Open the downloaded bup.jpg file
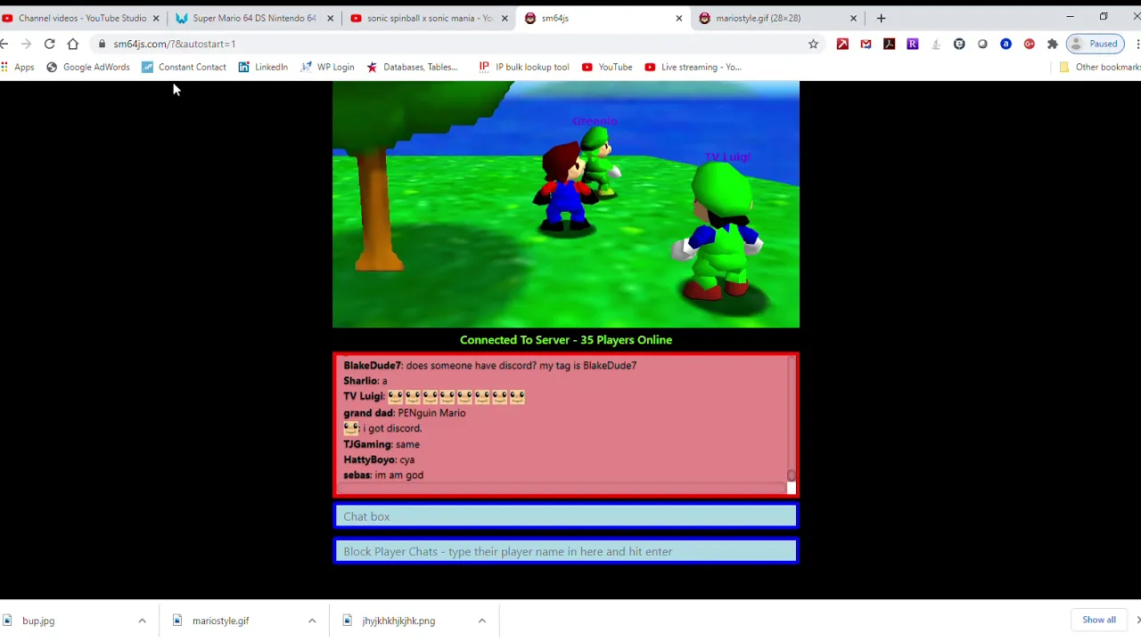Viewport: 1141px width, 641px height. pos(38,621)
